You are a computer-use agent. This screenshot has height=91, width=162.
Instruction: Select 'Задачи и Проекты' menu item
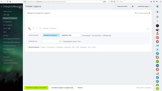coord(10,18)
